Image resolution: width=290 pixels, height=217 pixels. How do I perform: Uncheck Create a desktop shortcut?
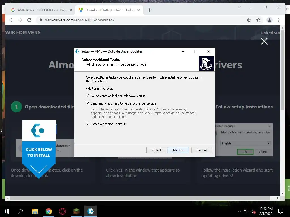click(x=88, y=124)
